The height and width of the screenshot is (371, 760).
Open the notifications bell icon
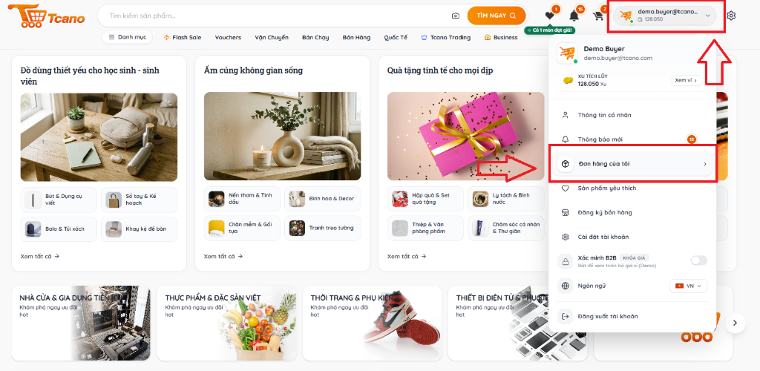coord(574,16)
